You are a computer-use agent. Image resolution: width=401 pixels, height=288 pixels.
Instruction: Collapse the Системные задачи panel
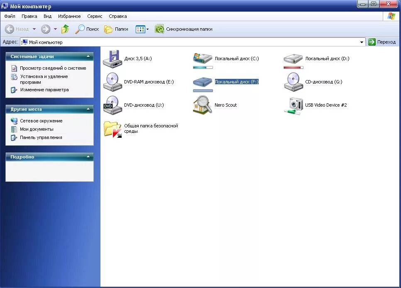click(88, 56)
